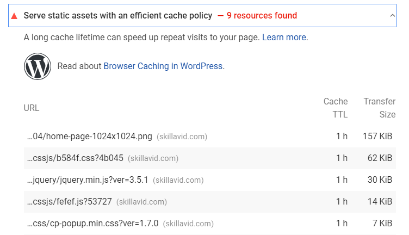
Task: Click the b584f.css?4b045 resource URL
Action: pos(75,158)
